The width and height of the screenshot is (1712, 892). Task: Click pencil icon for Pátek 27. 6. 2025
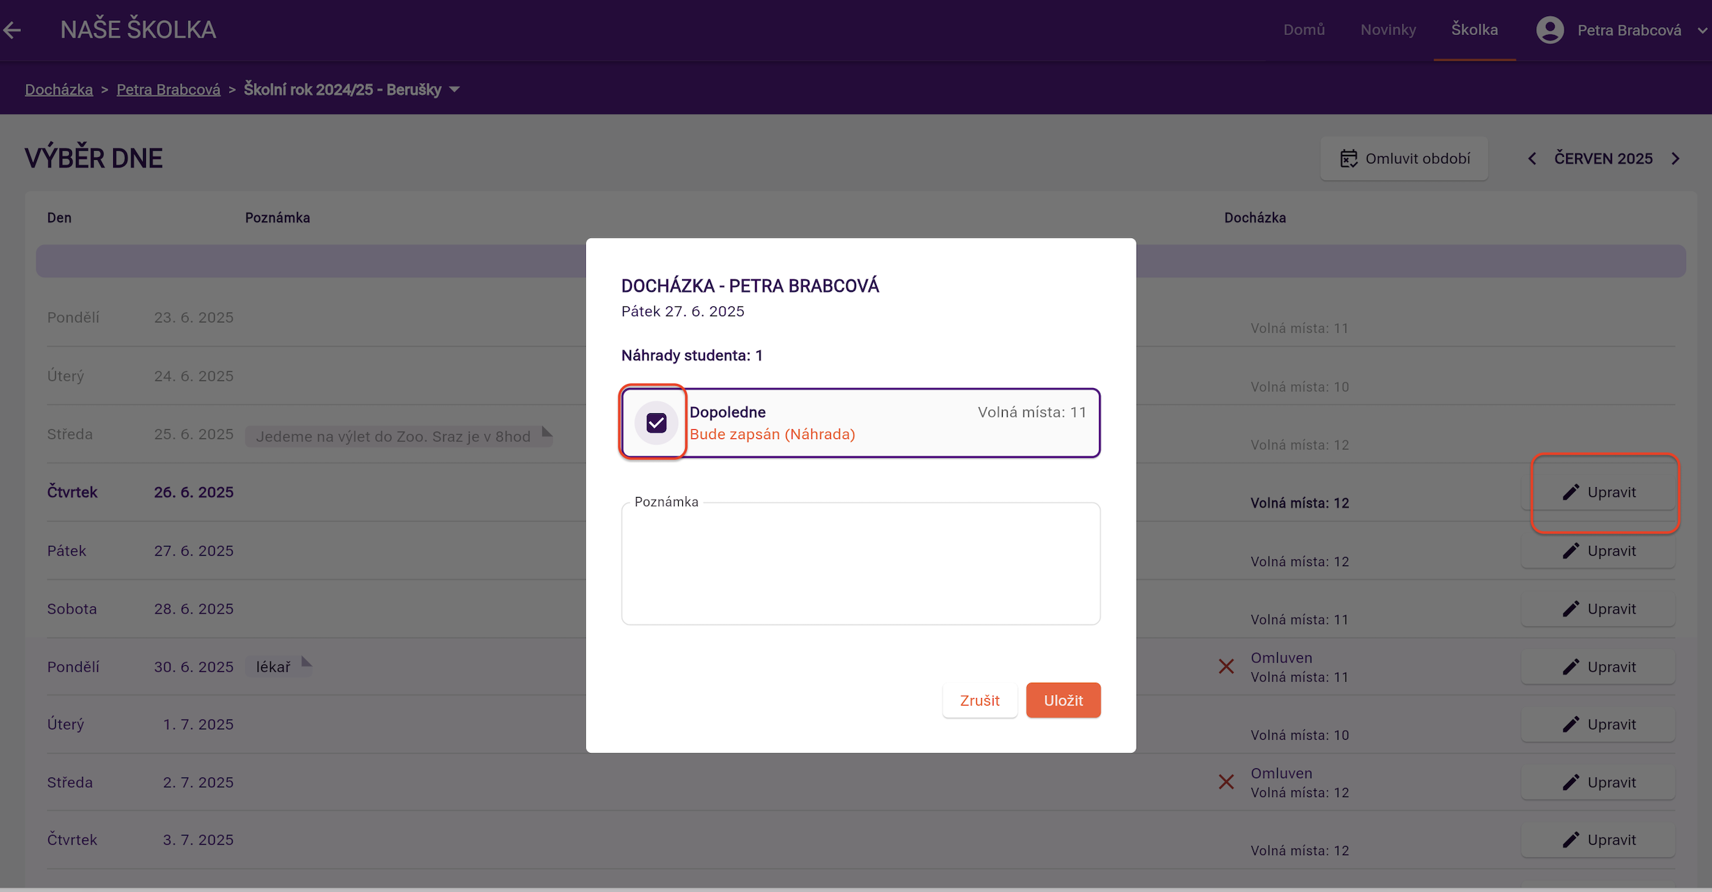point(1570,551)
